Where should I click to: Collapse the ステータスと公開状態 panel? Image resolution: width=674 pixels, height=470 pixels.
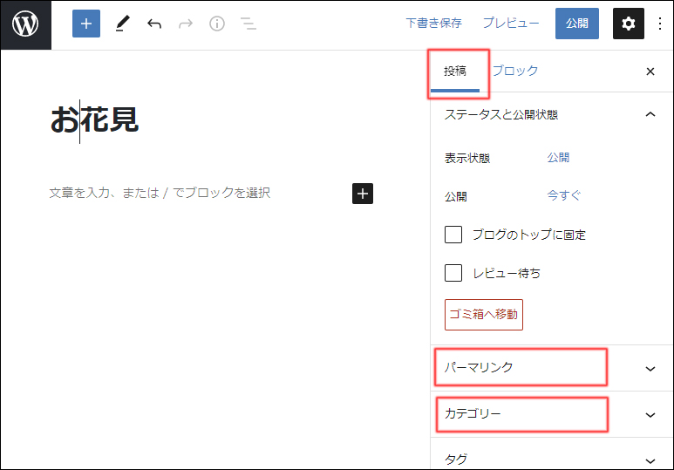point(650,114)
